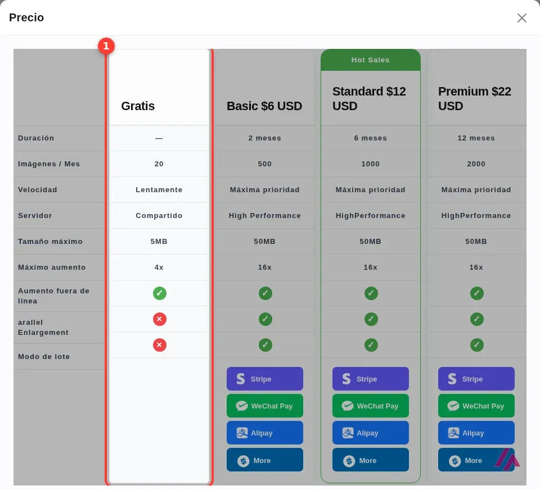This screenshot has width=540, height=490.
Task: Pay for Standard $12 plan via Stripe
Action: coord(370,379)
